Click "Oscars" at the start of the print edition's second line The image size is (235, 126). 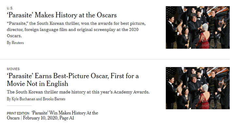pos(13,118)
